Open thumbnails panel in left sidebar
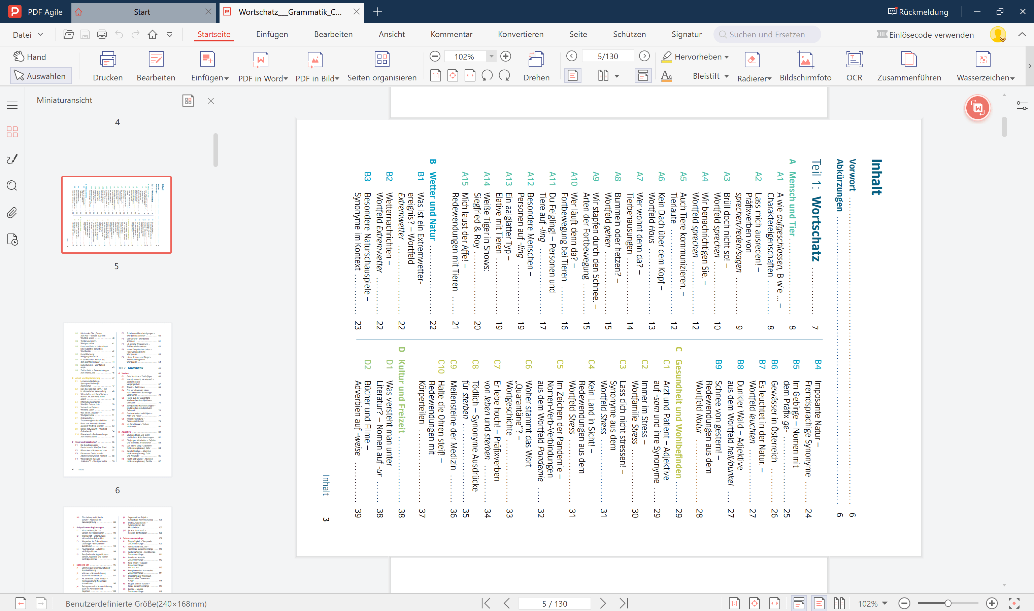 (x=12, y=132)
